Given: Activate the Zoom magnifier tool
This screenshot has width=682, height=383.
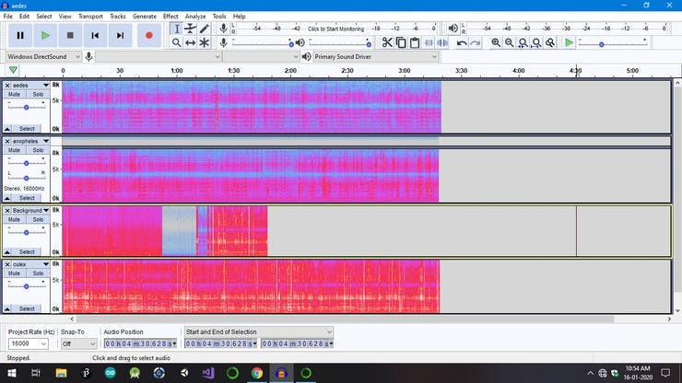Looking at the screenshot, I should (176, 42).
